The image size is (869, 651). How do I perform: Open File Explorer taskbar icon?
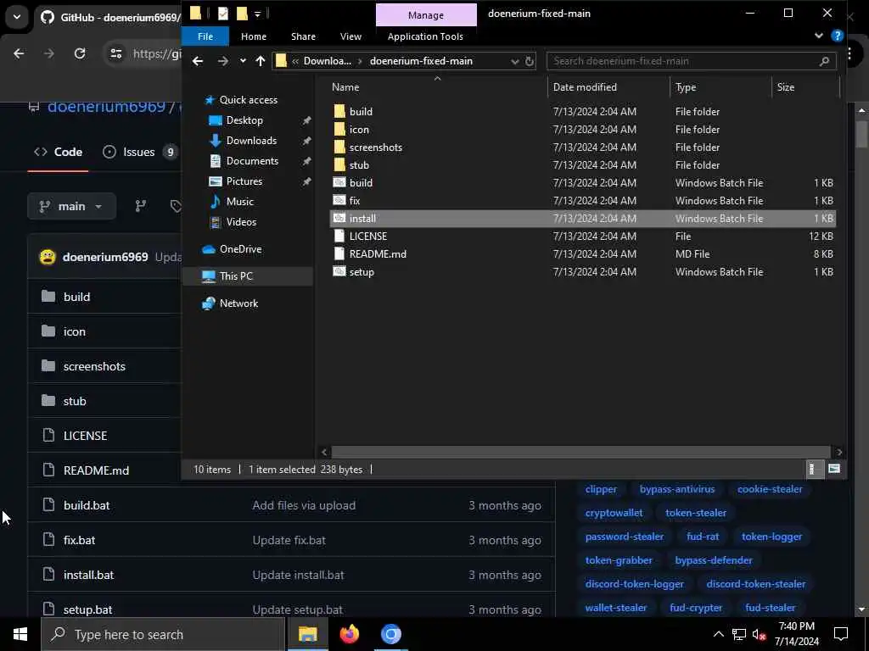(x=307, y=634)
